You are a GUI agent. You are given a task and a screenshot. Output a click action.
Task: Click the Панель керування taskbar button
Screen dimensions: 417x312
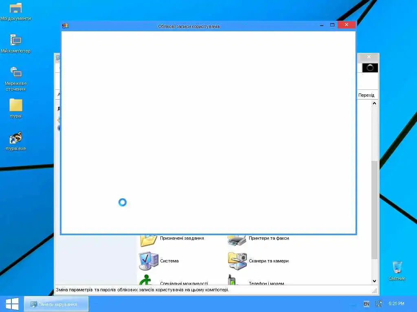(56, 304)
